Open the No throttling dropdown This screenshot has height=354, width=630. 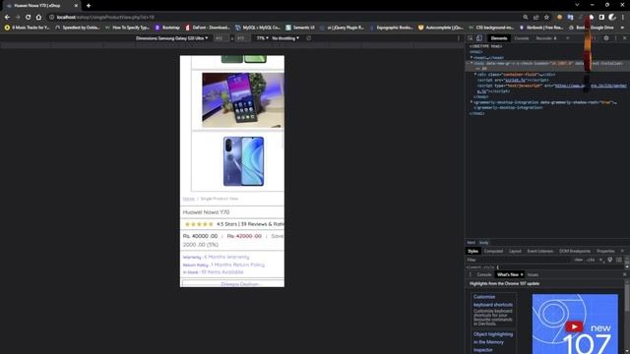pyautogui.click(x=285, y=38)
